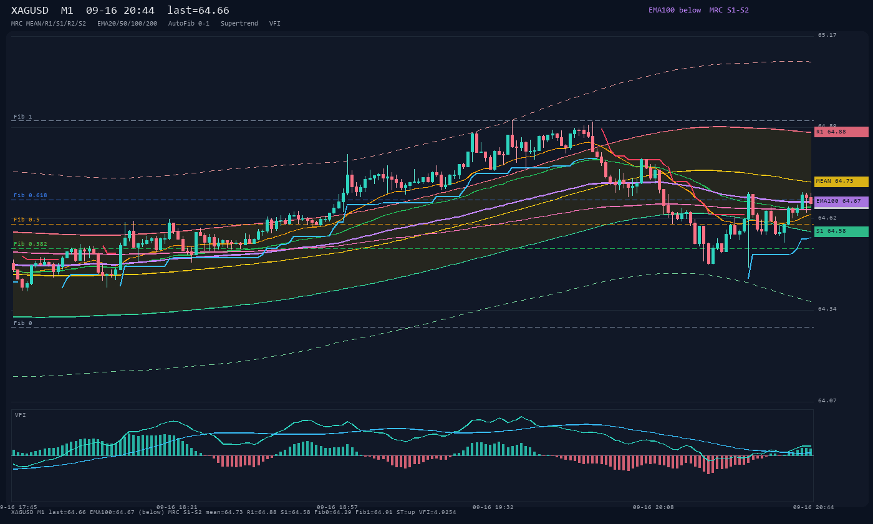The width and height of the screenshot is (873, 524).
Task: Click the Fib 1 level label
Action: 23,117
